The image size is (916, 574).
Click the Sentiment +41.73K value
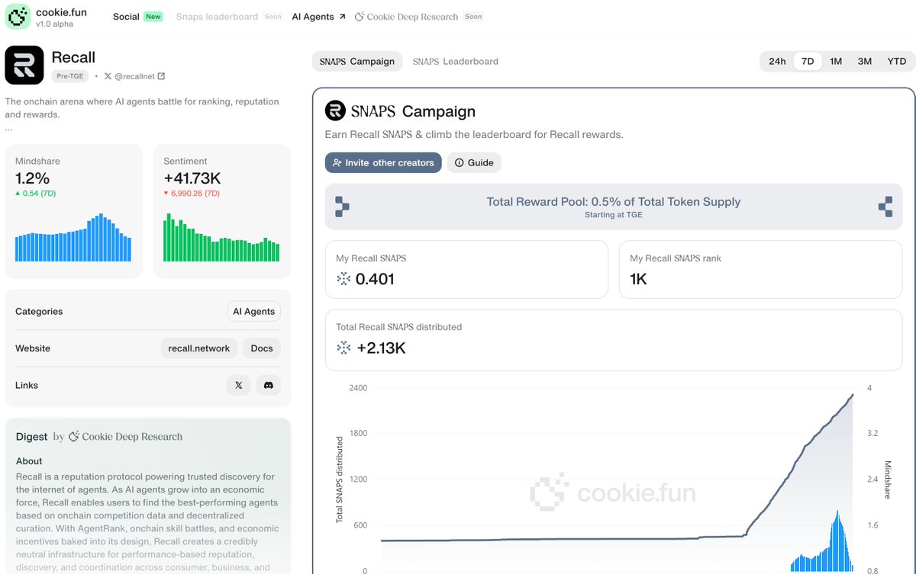tap(192, 178)
